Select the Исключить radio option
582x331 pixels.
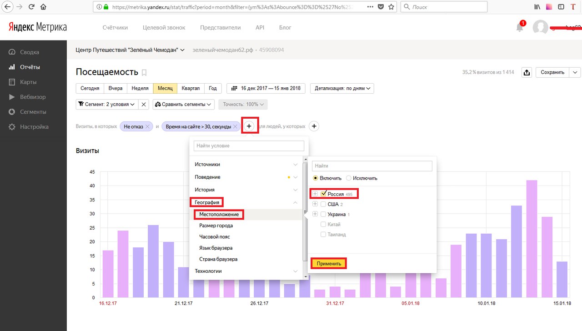coord(349,178)
